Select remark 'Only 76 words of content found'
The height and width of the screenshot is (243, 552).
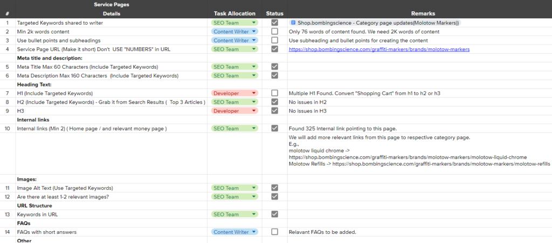419,32
